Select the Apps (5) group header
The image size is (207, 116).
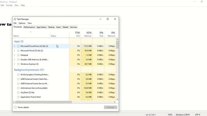(19, 41)
